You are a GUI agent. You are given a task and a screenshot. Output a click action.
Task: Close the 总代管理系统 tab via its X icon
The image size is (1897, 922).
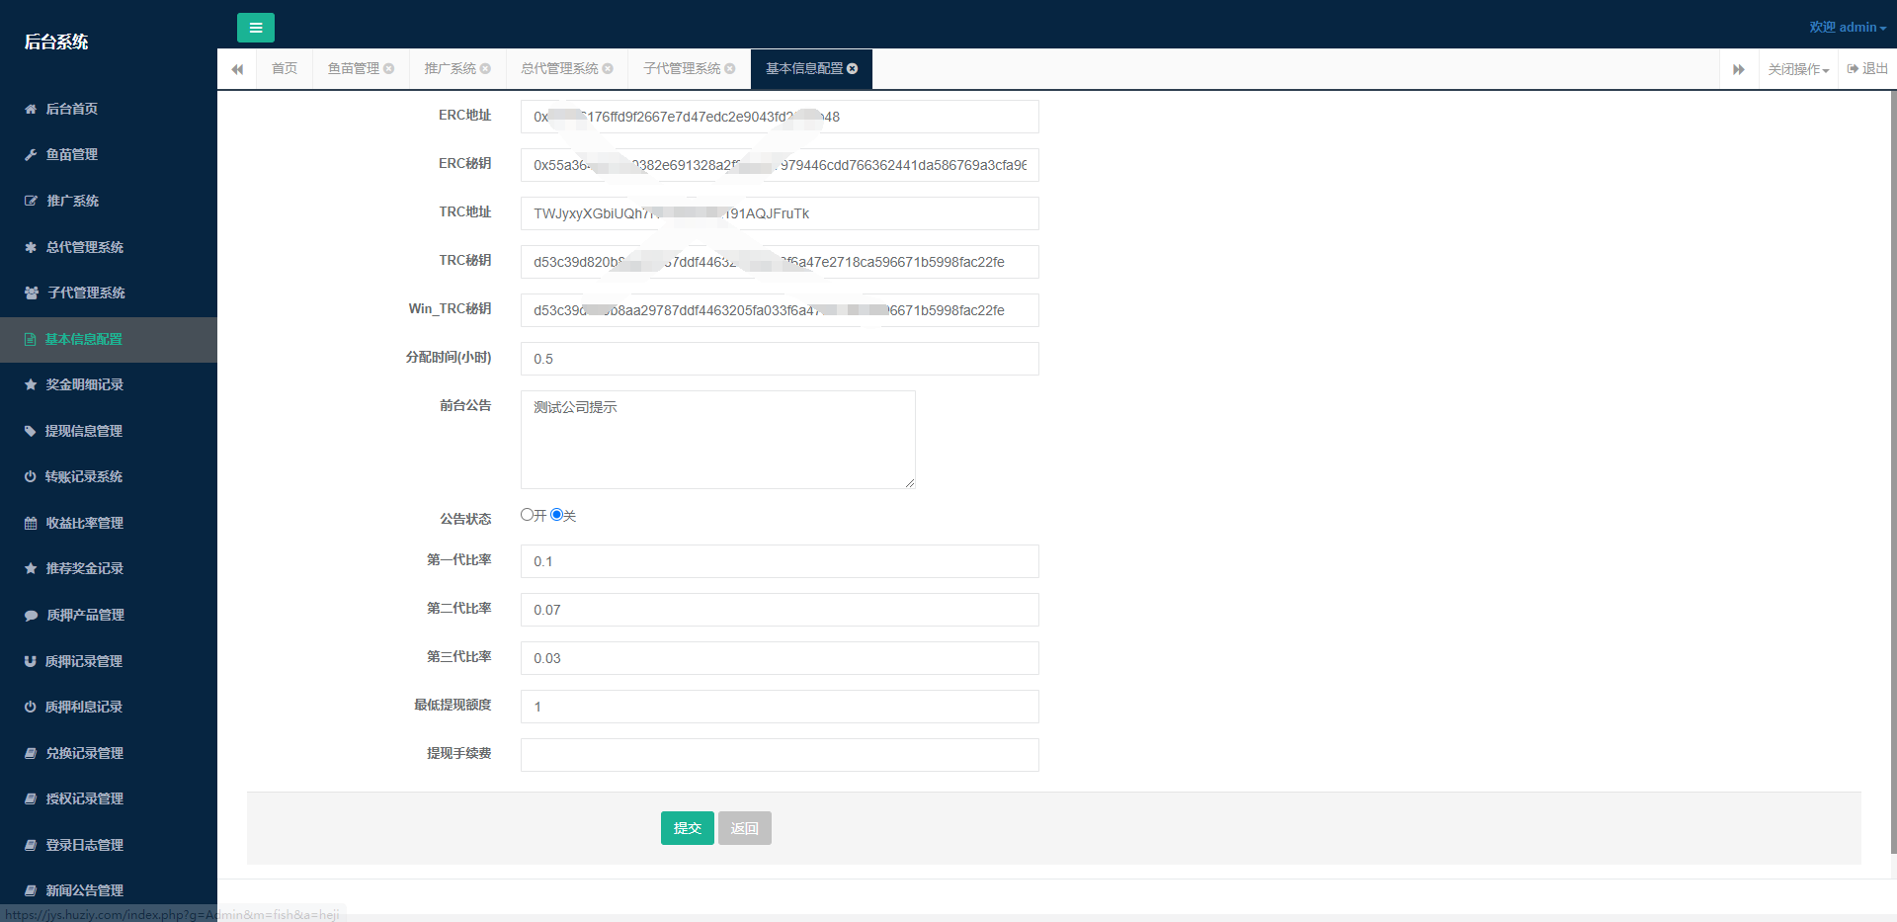[608, 69]
